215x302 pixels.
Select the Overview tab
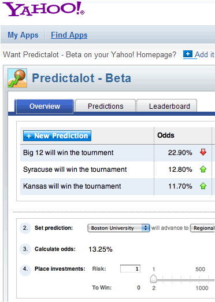45,106
